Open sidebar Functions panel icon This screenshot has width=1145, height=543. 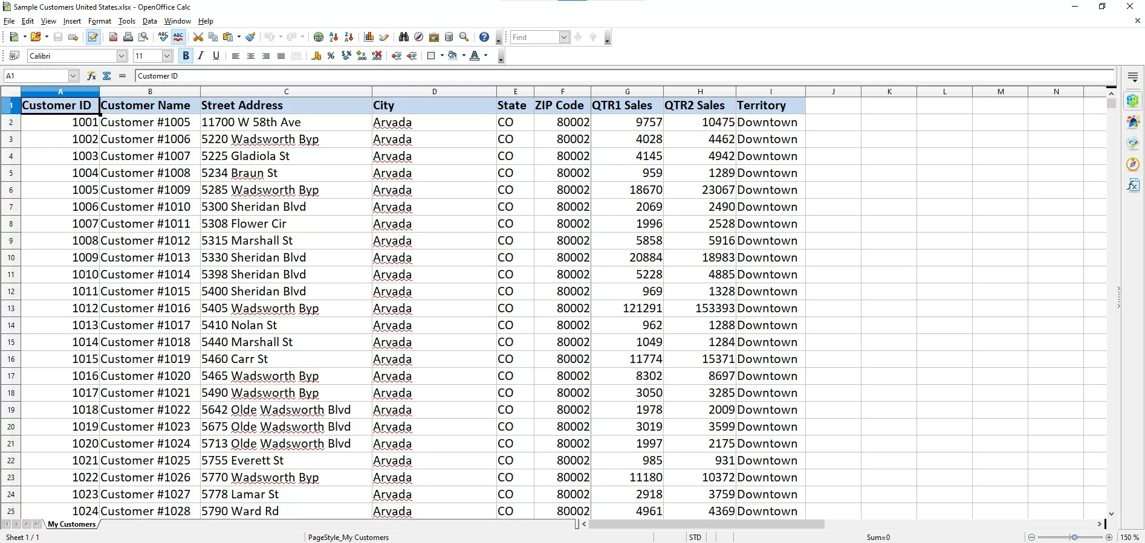(x=1133, y=185)
